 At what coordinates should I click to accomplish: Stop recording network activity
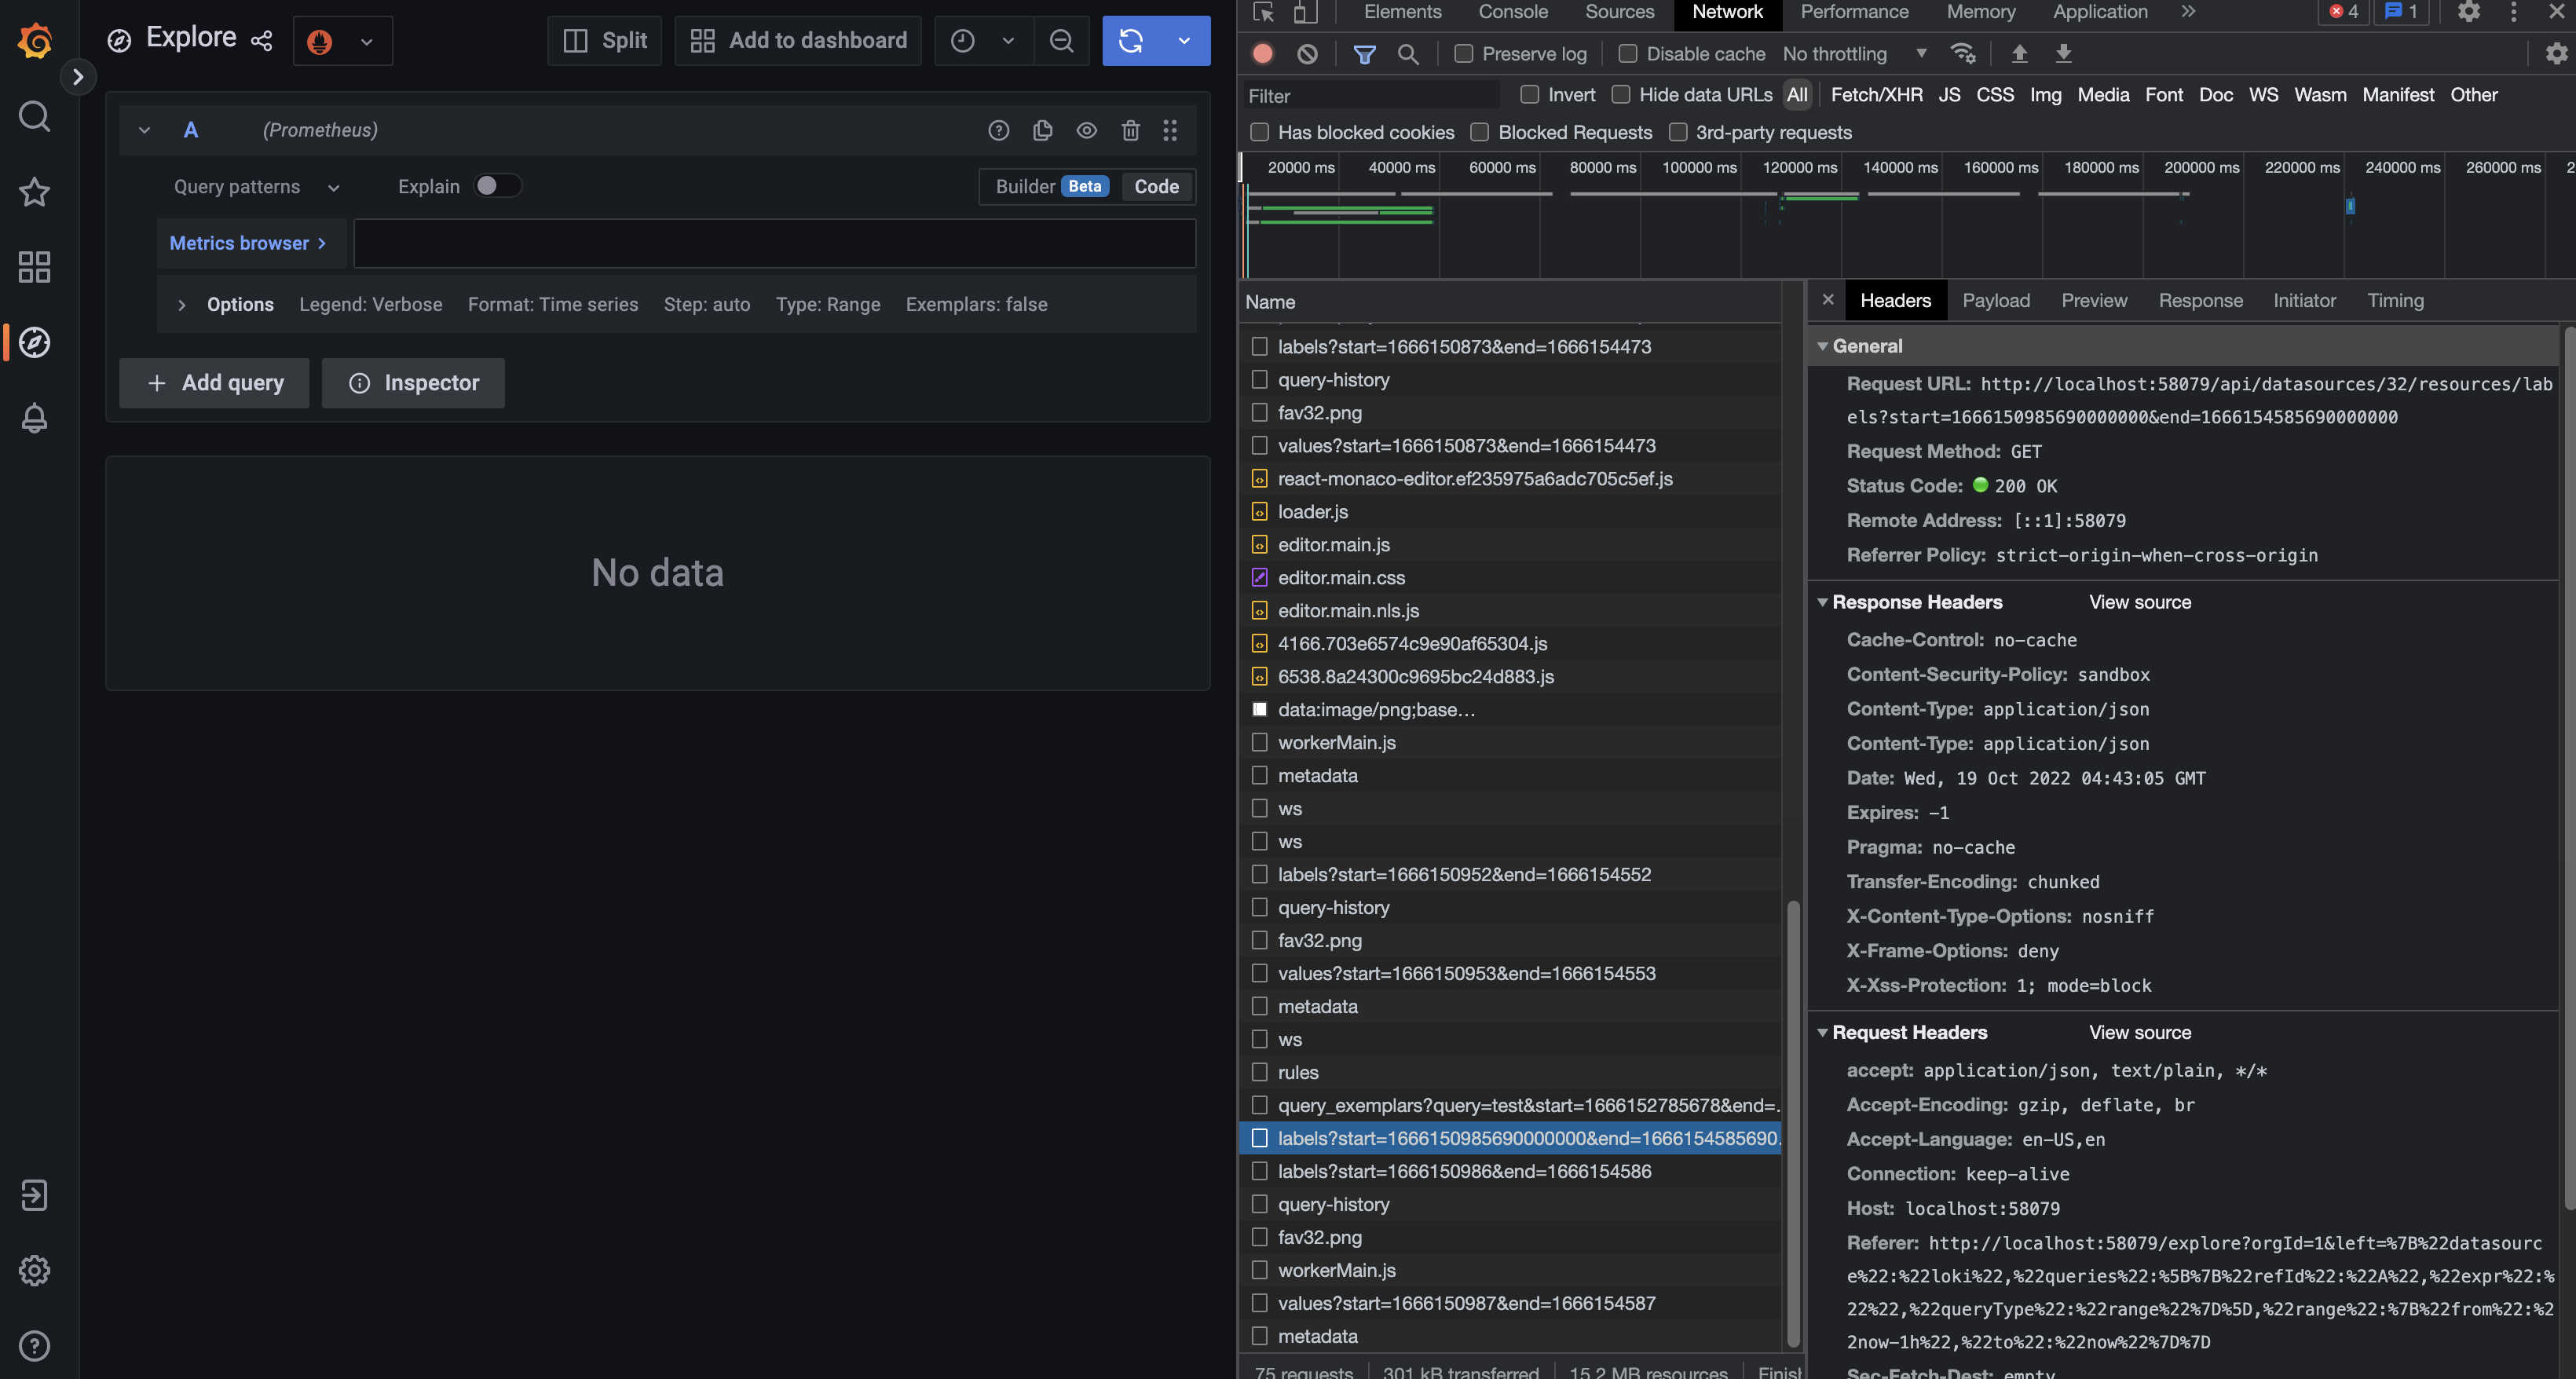[1262, 54]
